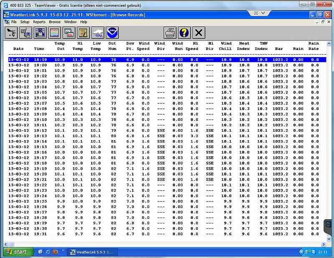
Task: Click the network signal tray icon
Action: coord(308,252)
